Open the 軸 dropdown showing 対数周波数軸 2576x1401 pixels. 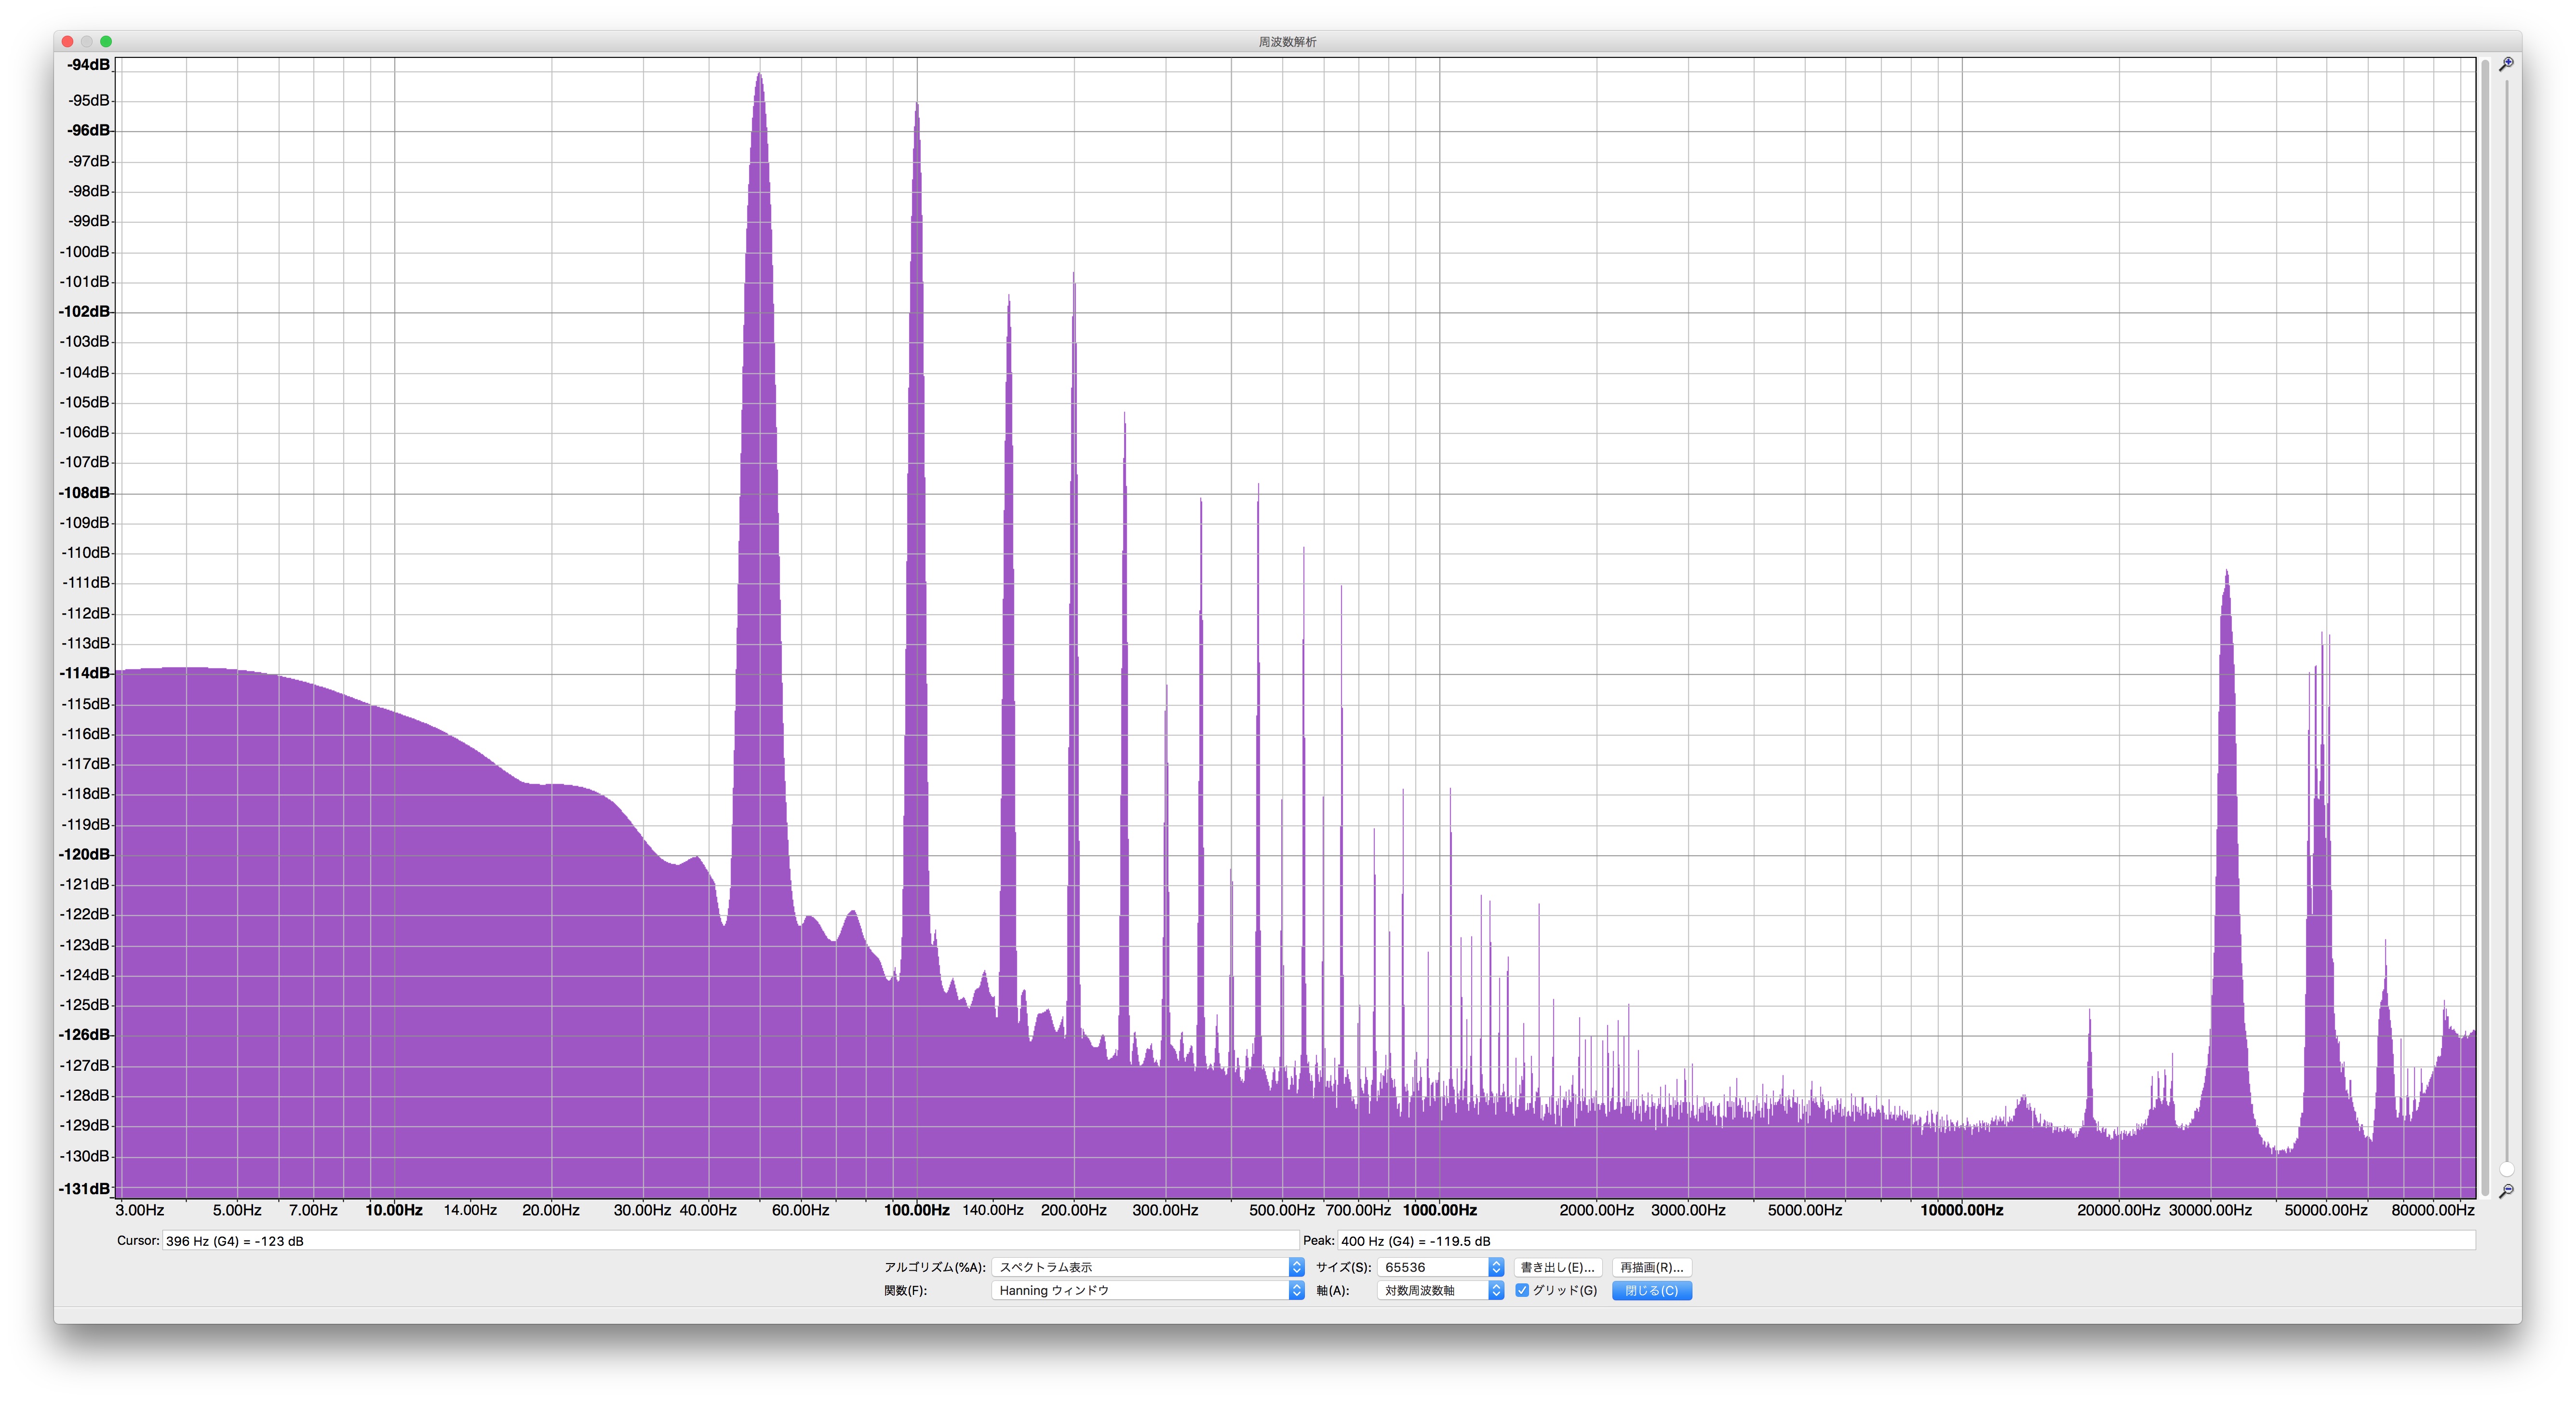pos(1440,1291)
